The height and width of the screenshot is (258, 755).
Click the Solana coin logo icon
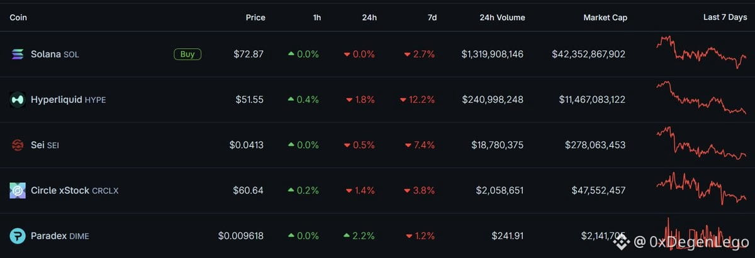[18, 55]
